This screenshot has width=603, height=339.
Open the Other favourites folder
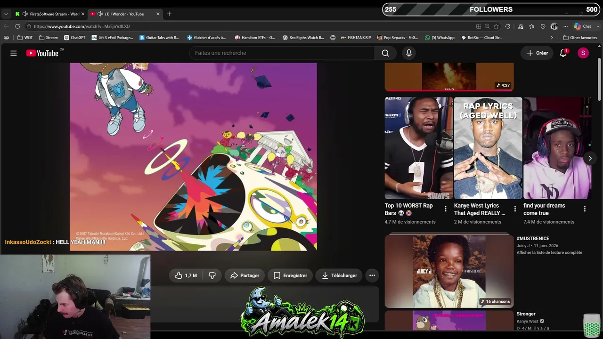coord(580,38)
